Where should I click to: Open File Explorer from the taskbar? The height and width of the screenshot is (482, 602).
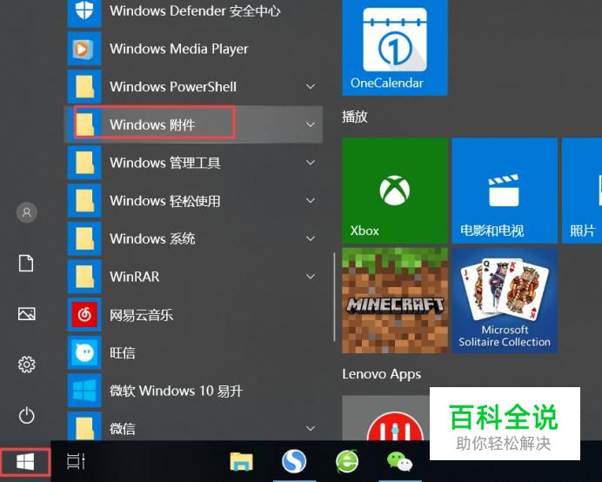click(x=241, y=461)
